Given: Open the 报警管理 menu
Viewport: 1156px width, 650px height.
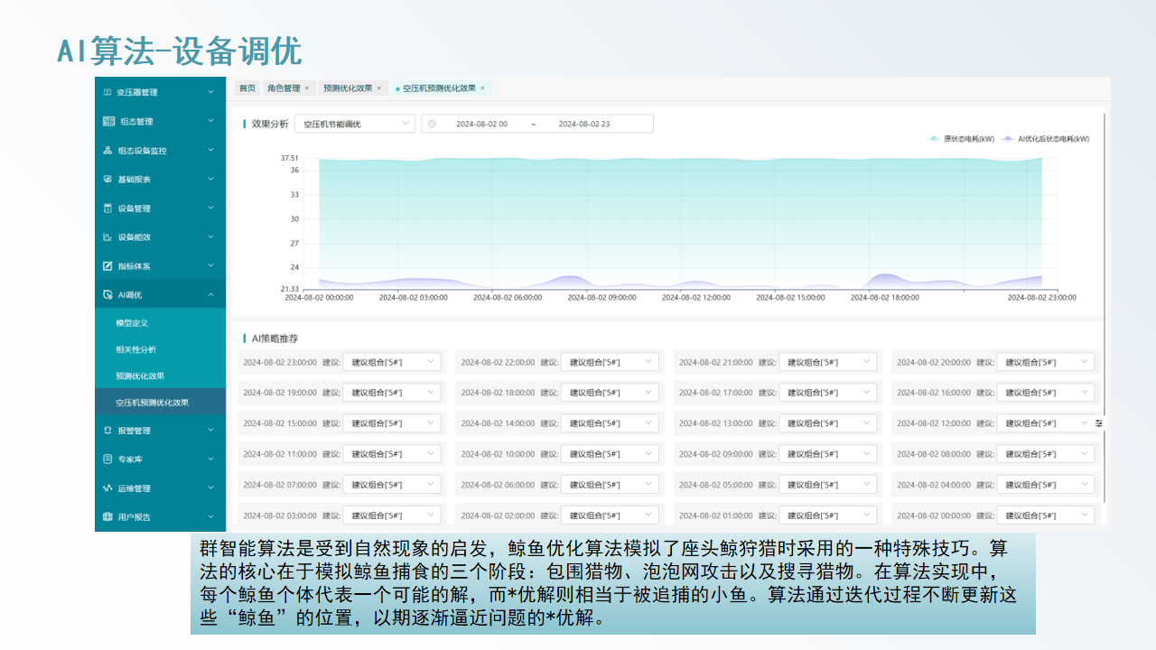Looking at the screenshot, I should pyautogui.click(x=160, y=430).
